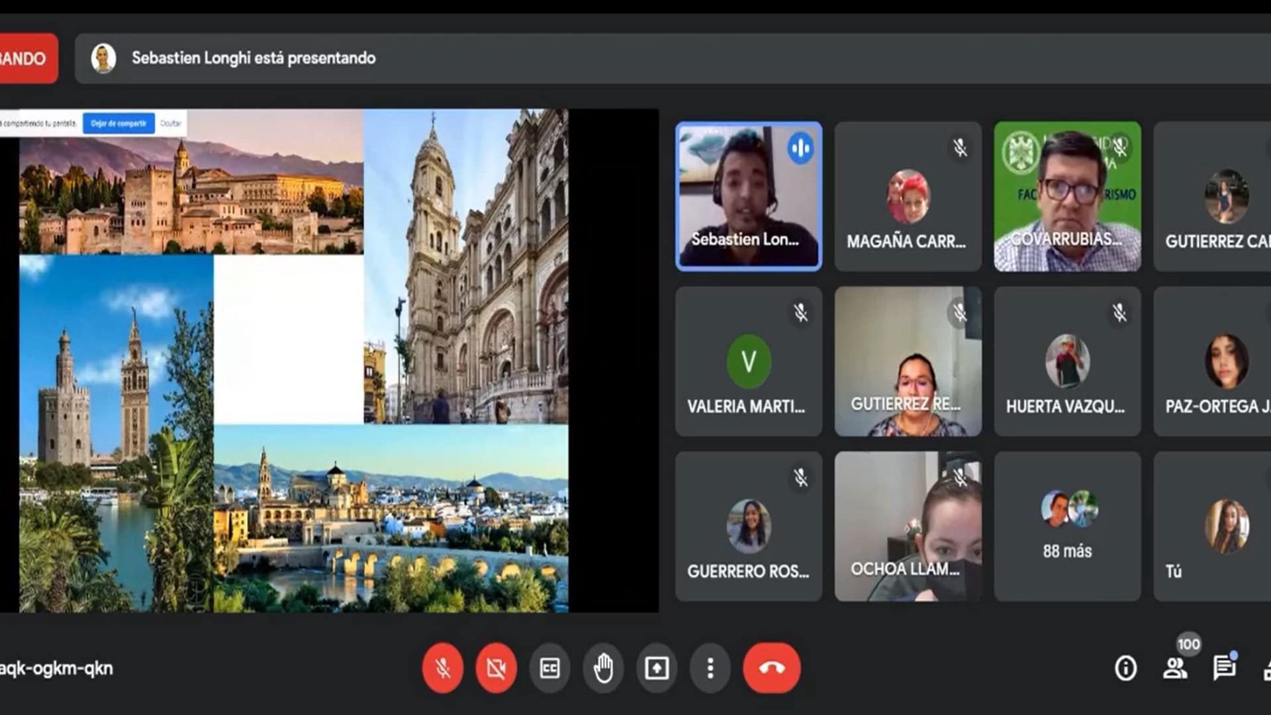Click muted mic icon on MAGAÑA CARR tile
The height and width of the screenshot is (715, 1271).
960,148
